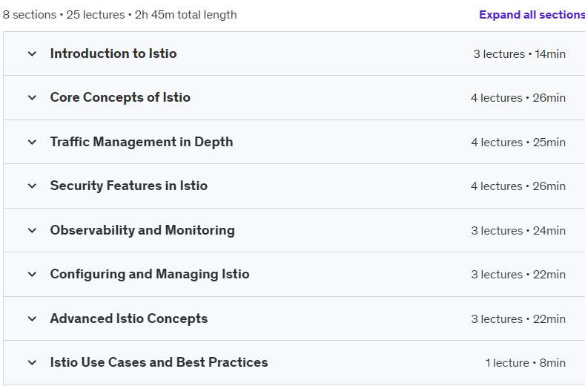Expand the Security Features in Istio chevron
The image size is (585, 389).
click(32, 186)
